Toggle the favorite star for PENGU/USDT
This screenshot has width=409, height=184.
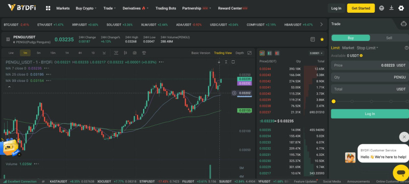(x=322, y=39)
